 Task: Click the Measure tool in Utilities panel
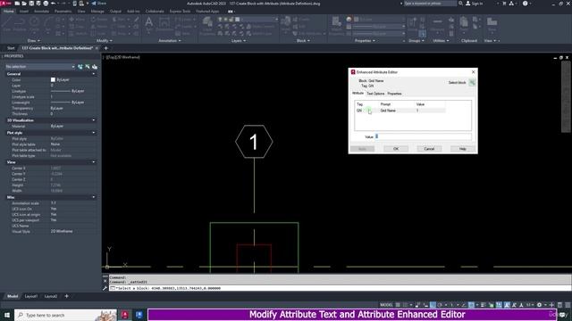pyautogui.click(x=437, y=24)
